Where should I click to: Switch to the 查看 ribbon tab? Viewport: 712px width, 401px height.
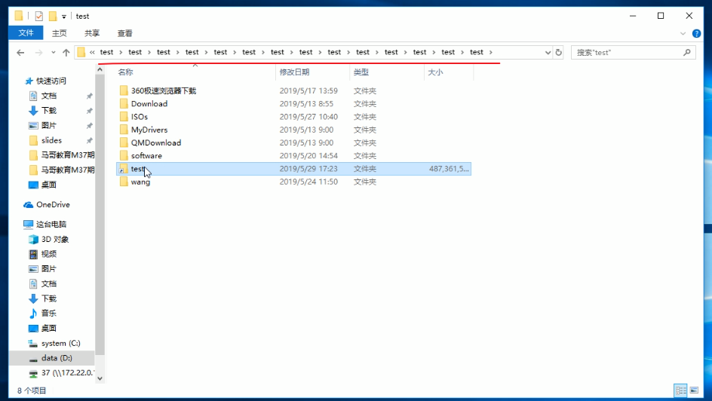[x=124, y=33]
